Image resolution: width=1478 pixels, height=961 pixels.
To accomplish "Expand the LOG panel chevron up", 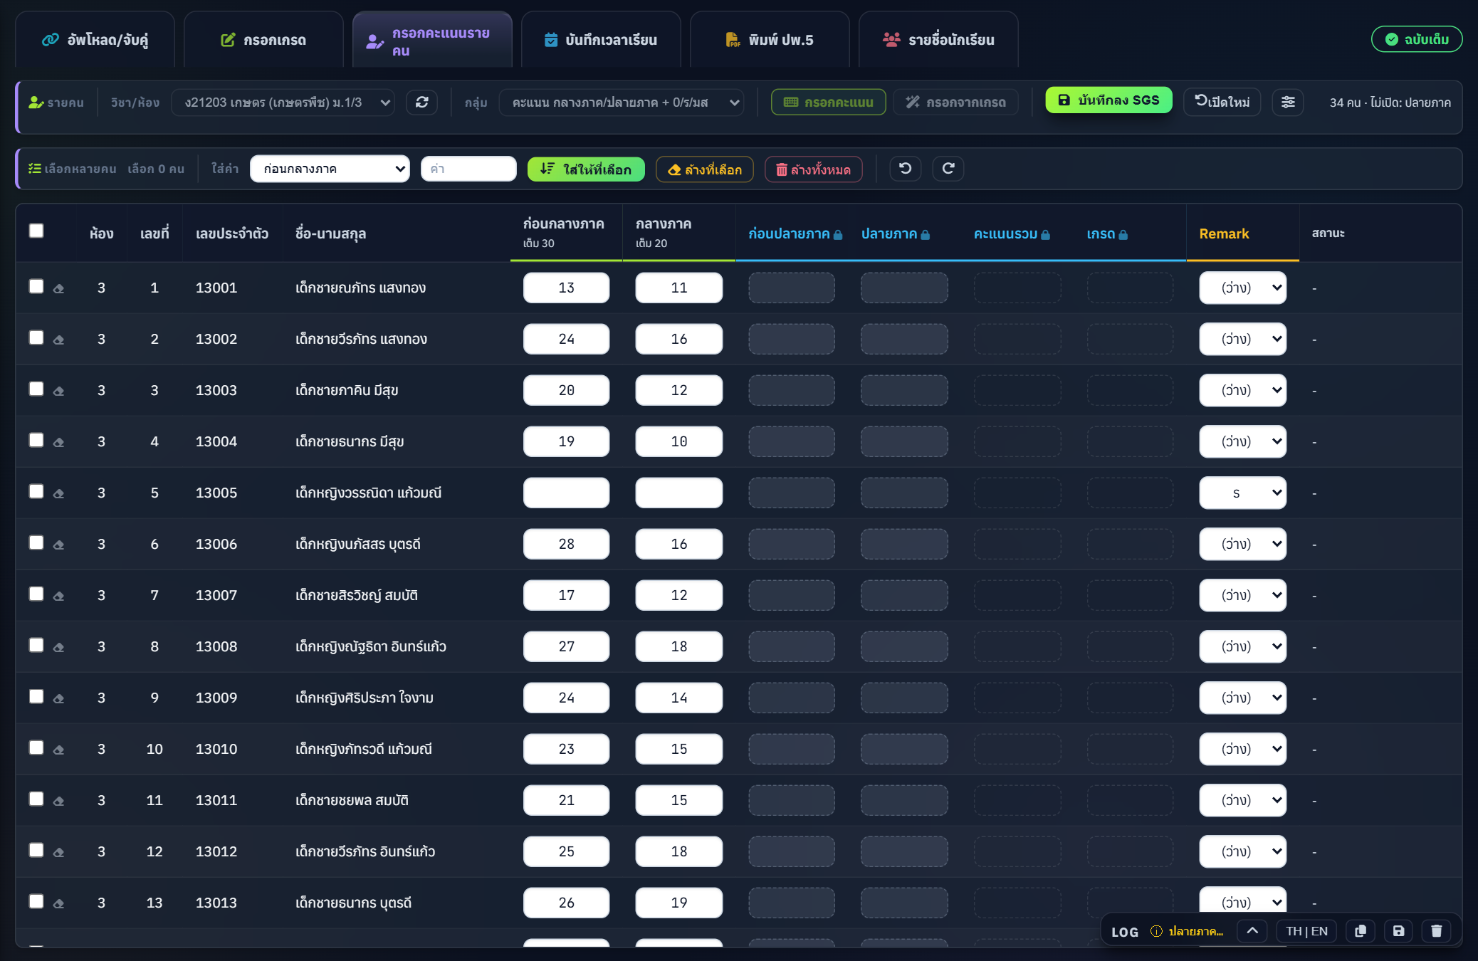I will click(1252, 930).
